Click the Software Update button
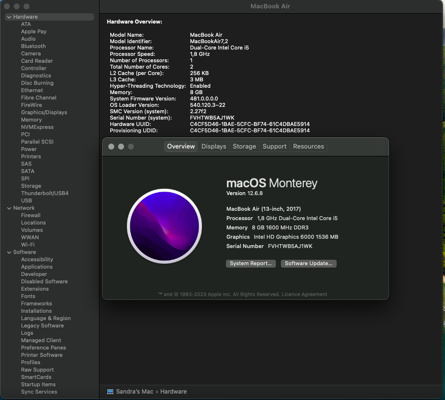 coord(308,263)
